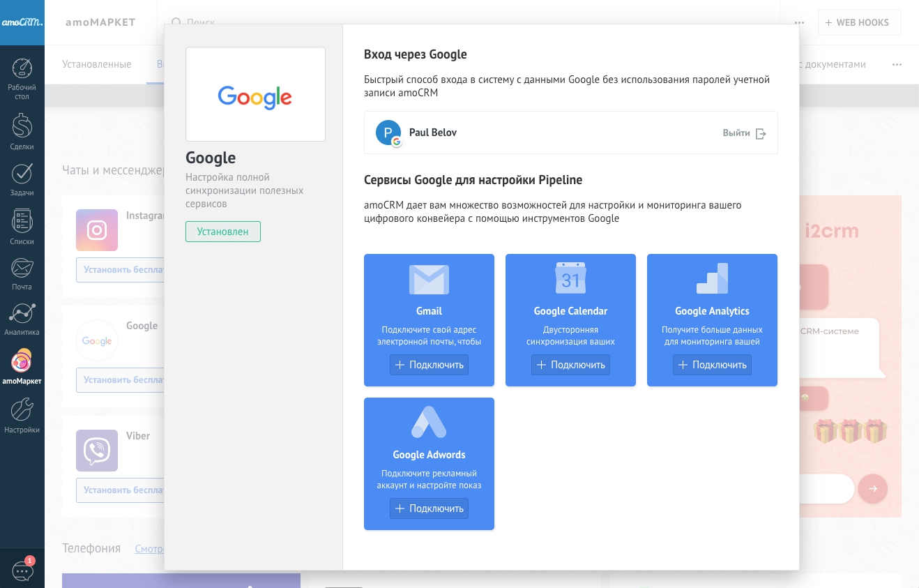Open Сделки section in sidebar
The height and width of the screenshot is (588, 919).
click(22, 131)
